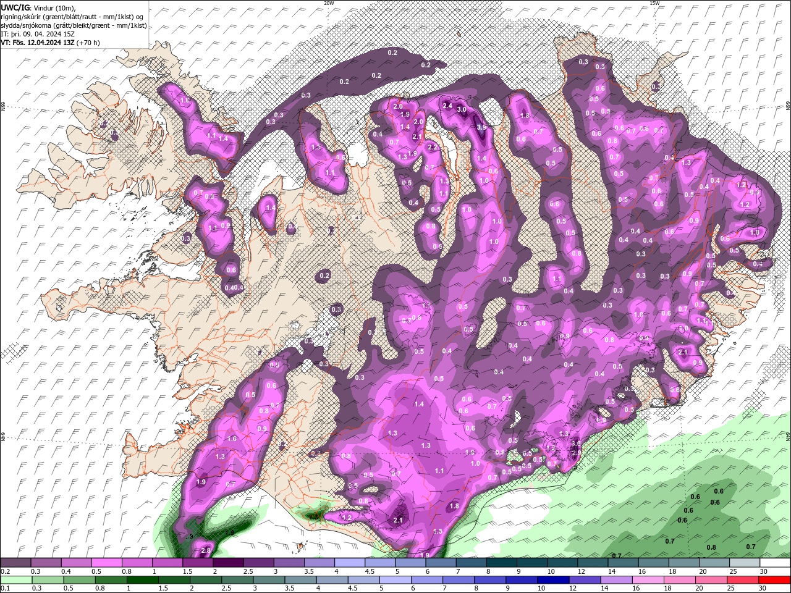Pick upper-scale light blue swatch between 4 and 4.5
791x593 pixels.
click(350, 563)
